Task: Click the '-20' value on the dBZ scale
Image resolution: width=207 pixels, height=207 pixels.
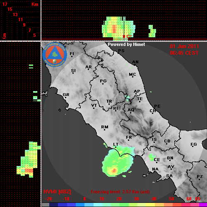Action: pos(48,199)
